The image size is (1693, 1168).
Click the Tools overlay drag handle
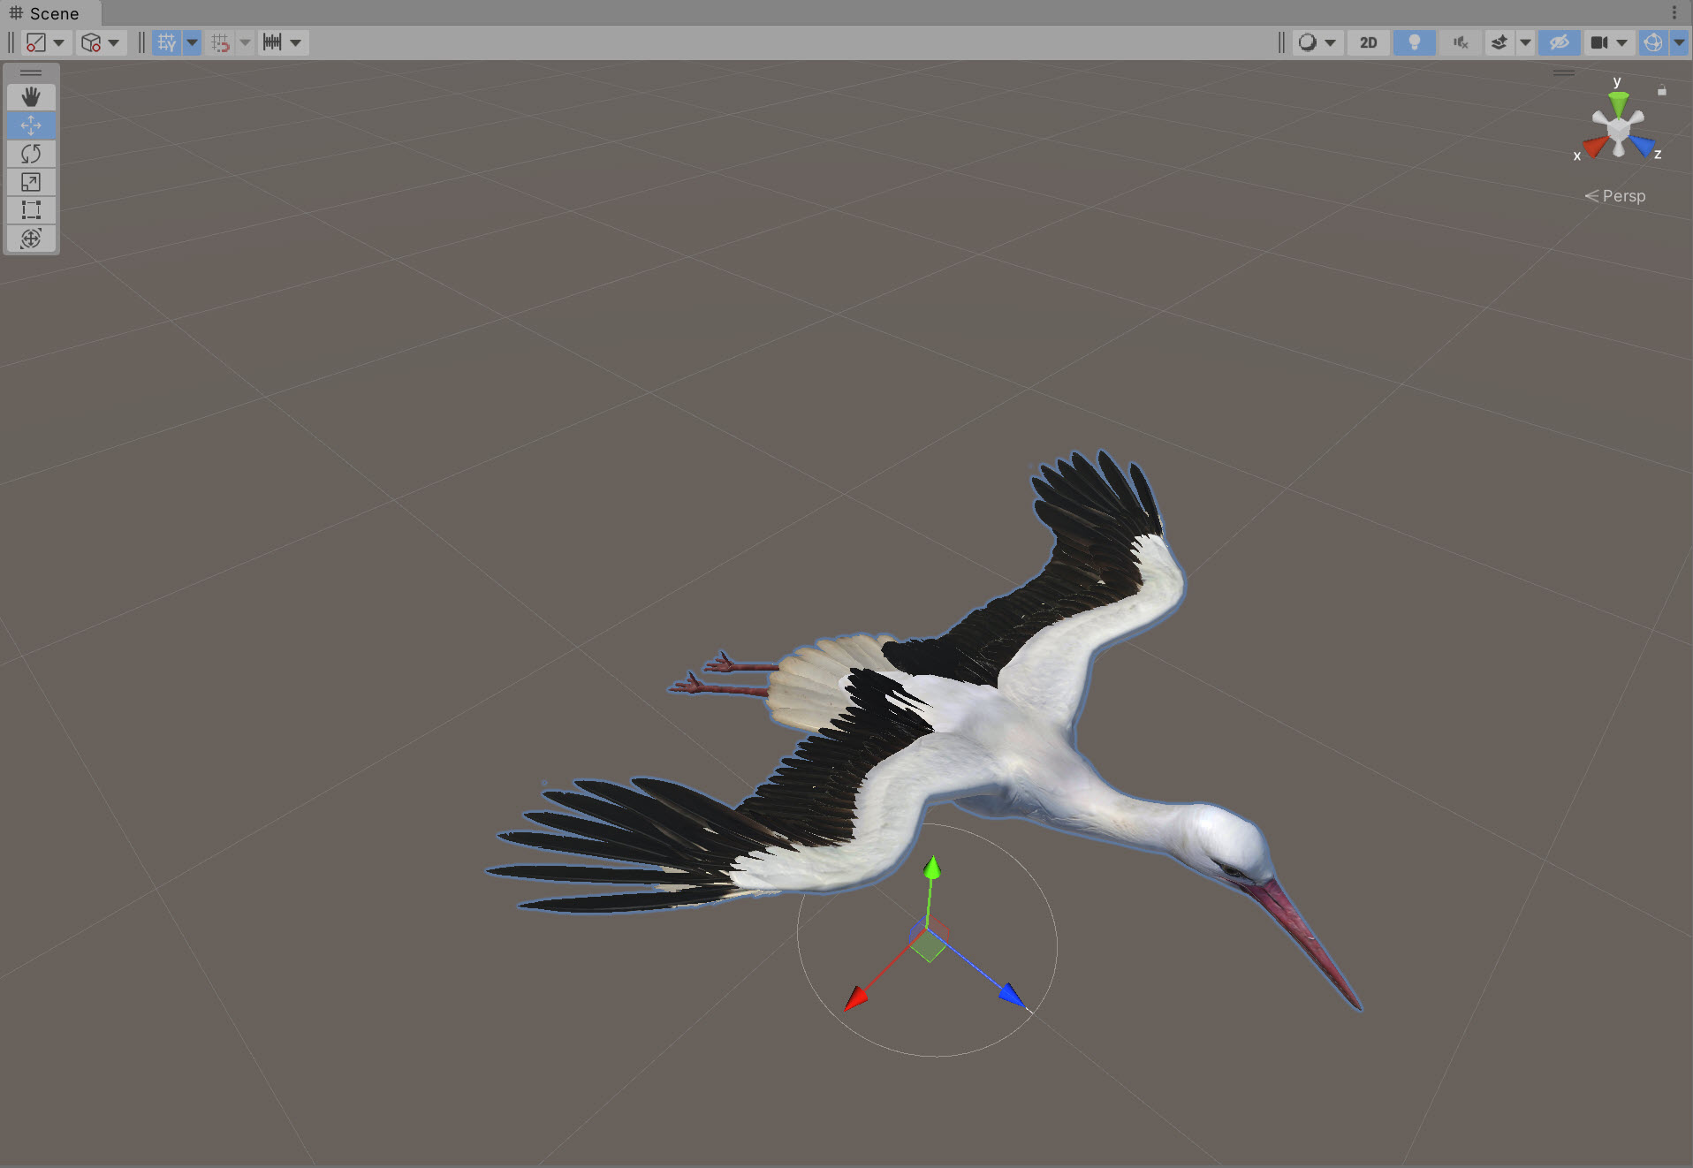point(31,72)
